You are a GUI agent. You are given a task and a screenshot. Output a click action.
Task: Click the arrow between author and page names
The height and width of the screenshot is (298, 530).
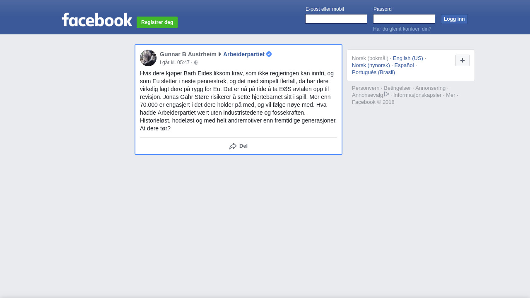coord(220,54)
